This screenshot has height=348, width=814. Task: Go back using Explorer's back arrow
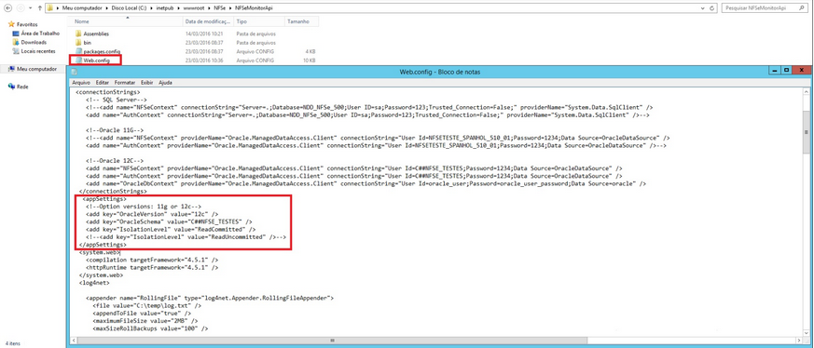pyautogui.click(x=8, y=8)
